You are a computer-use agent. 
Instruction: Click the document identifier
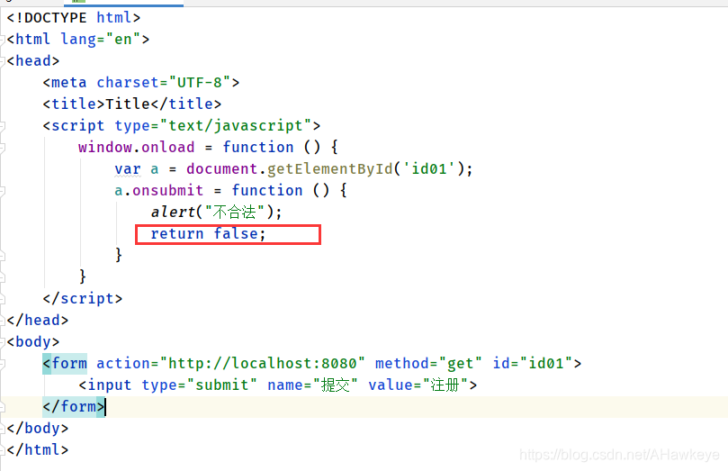click(x=222, y=168)
